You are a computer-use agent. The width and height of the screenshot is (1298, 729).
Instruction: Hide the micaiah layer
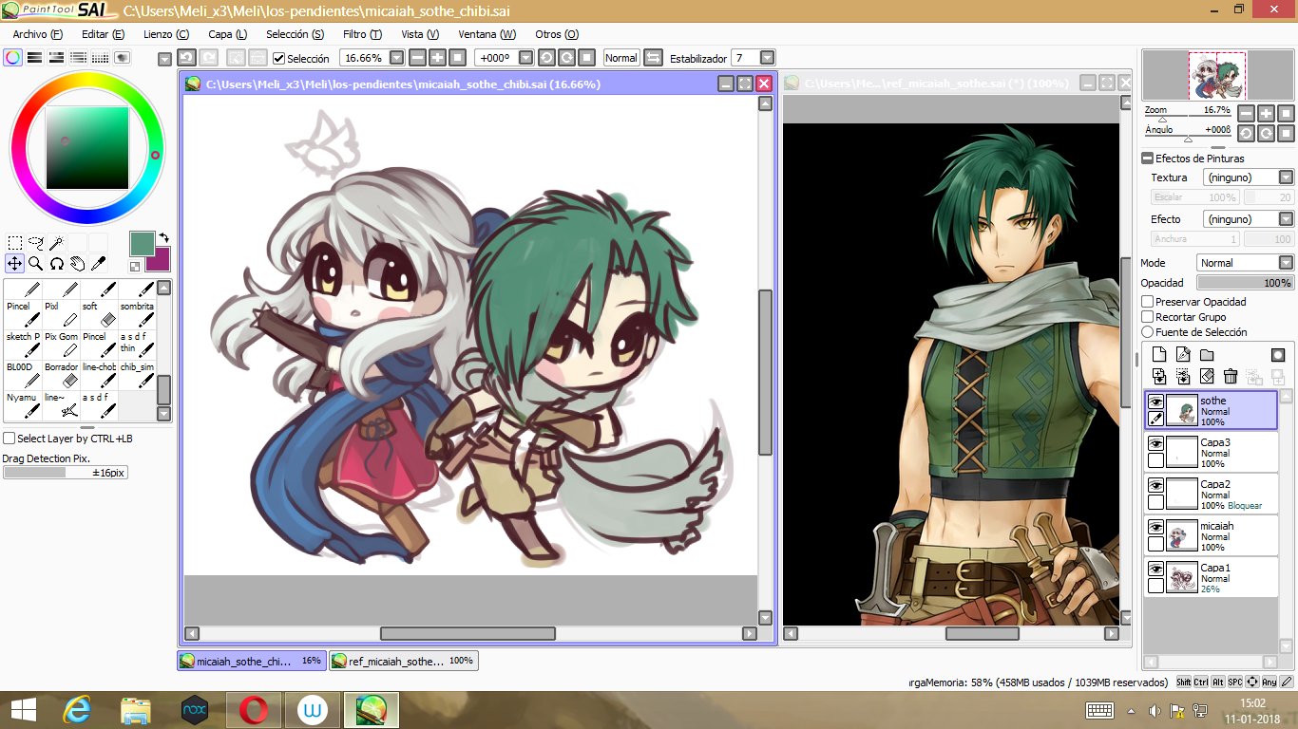1155,527
